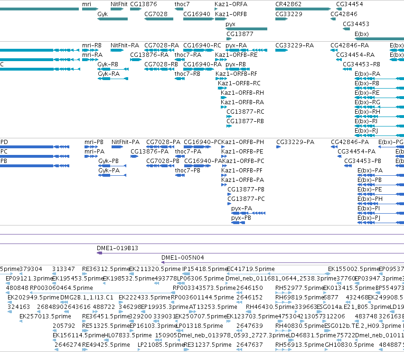Open the CG42846 gene entry
Viewport: 404px width, 352px height.
click(333, 19)
